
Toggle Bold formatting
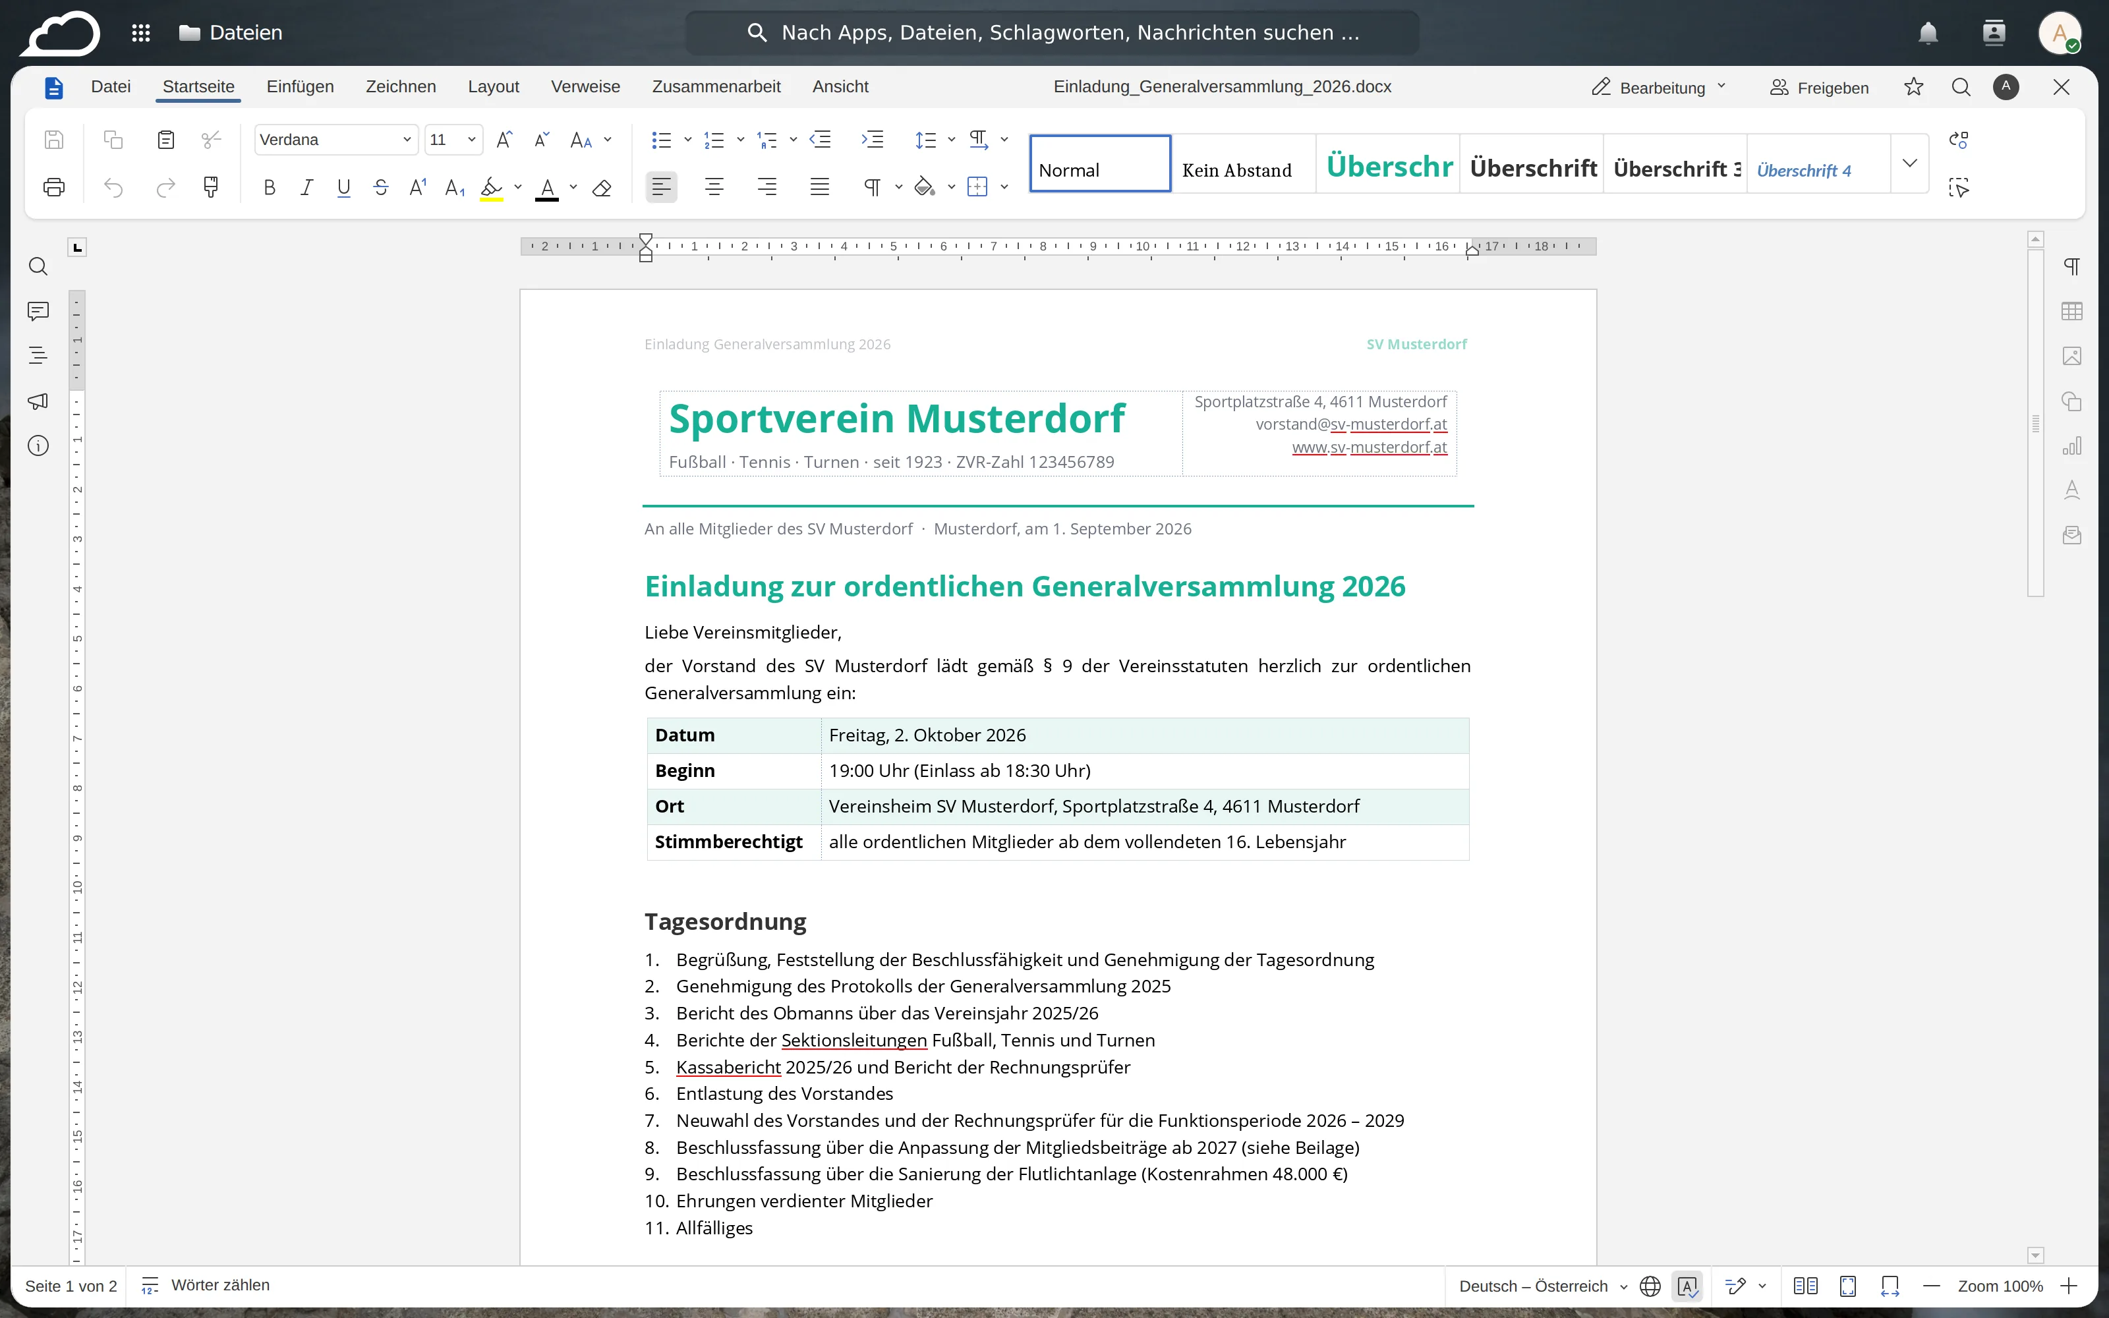click(x=270, y=187)
